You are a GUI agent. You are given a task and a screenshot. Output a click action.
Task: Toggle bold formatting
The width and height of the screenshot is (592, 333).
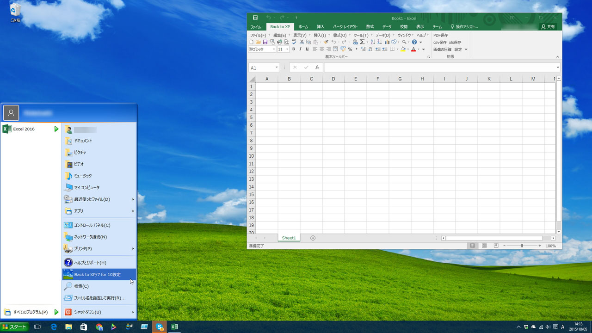coord(293,49)
